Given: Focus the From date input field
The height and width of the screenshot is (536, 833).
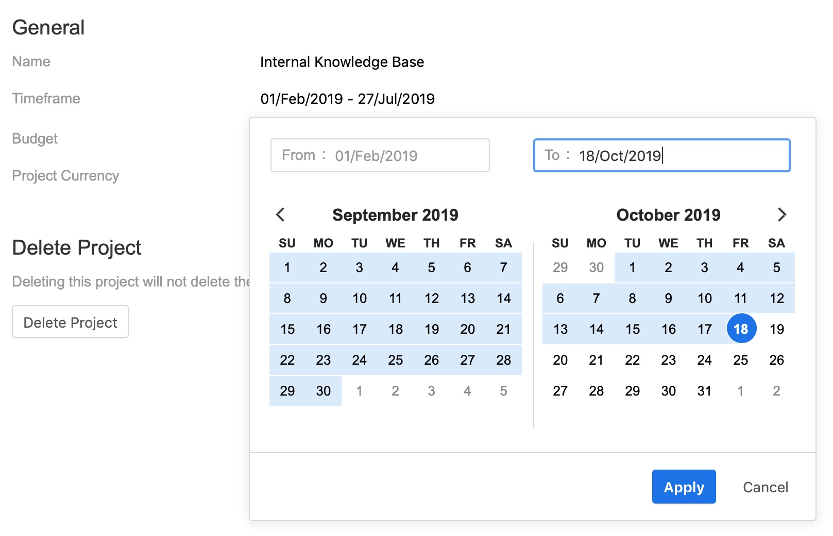Looking at the screenshot, I should tap(380, 155).
